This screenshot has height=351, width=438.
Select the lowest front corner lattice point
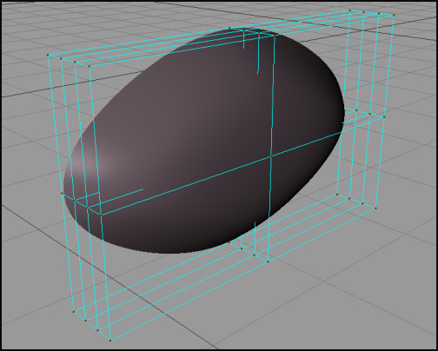[110, 341]
